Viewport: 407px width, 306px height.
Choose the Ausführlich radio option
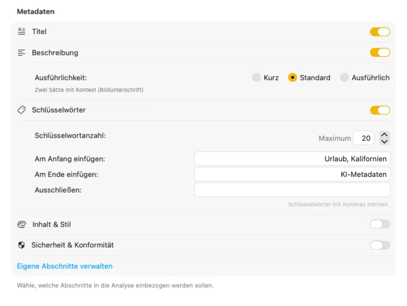pyautogui.click(x=345, y=78)
